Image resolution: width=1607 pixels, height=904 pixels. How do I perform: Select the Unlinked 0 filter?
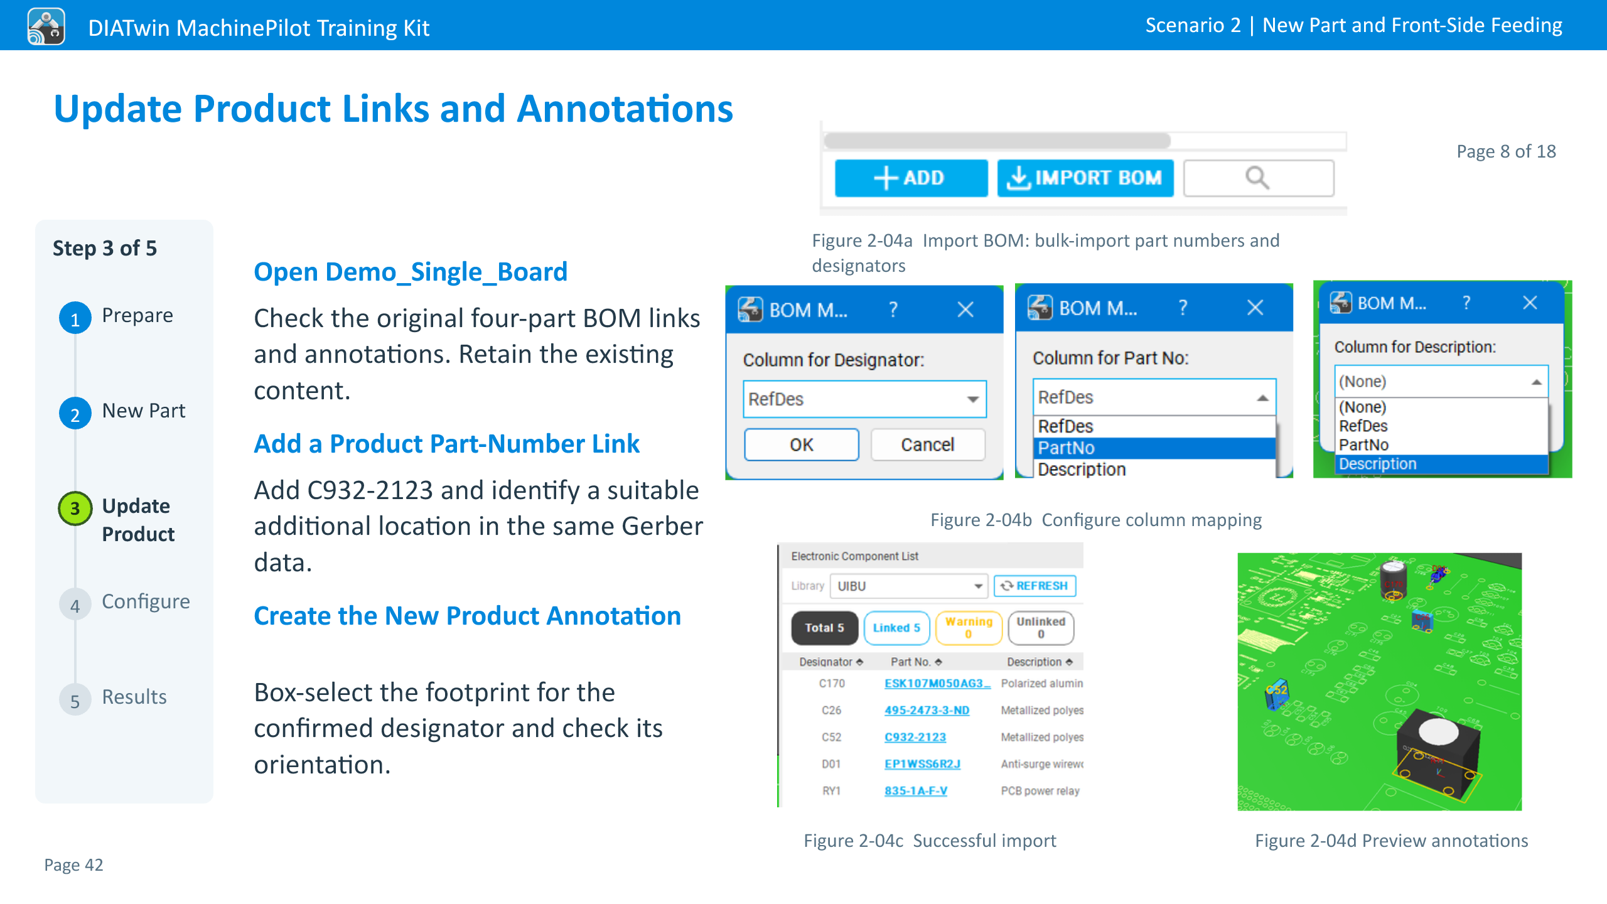pos(1041,628)
